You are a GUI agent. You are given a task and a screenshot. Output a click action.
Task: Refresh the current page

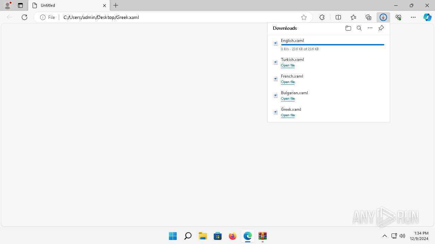pos(24,17)
